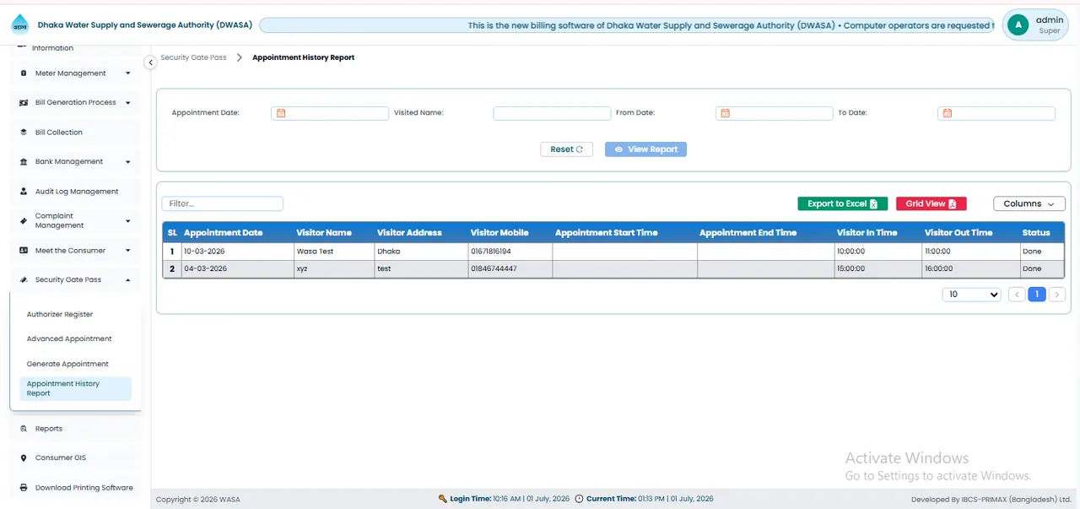Click the clock icon beside Current Time
The image size is (1080, 509).
click(579, 499)
